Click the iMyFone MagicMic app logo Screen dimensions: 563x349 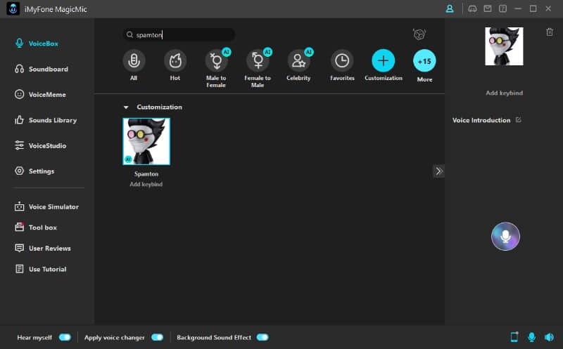click(x=13, y=9)
